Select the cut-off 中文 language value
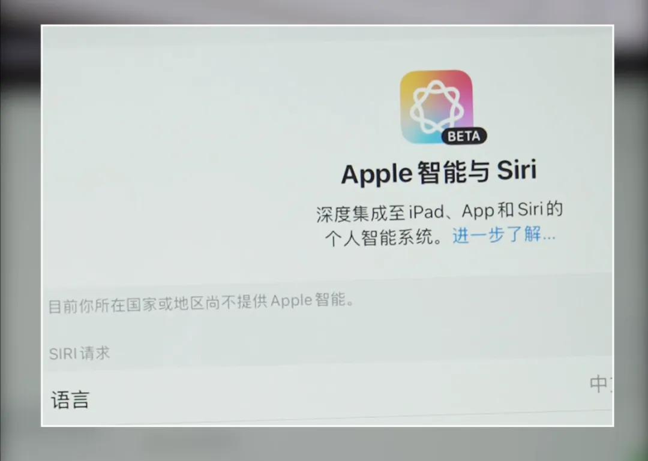 601,384
